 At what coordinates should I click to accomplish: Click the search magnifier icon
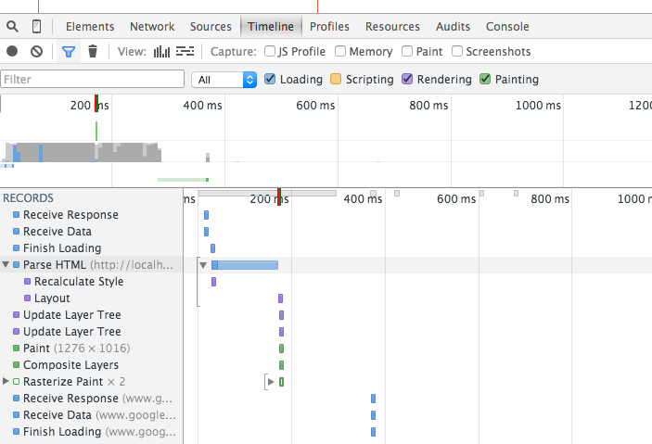(13, 27)
